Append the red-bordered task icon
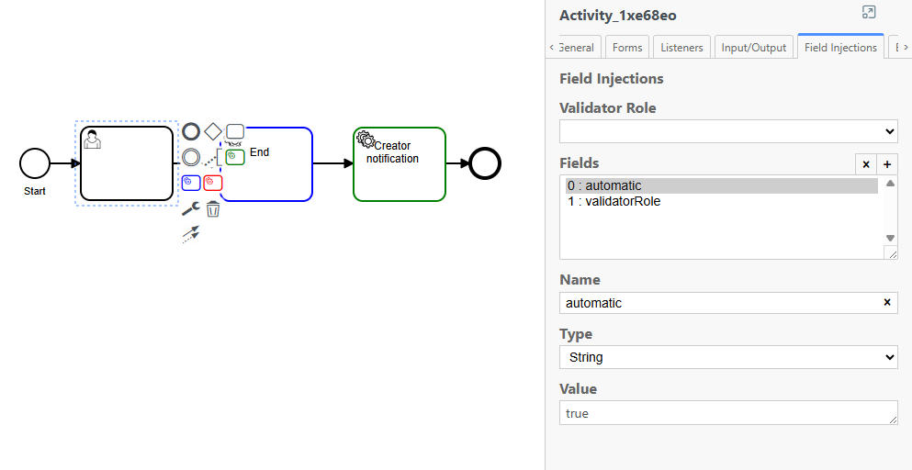Screen dimensions: 912x470 213,183
